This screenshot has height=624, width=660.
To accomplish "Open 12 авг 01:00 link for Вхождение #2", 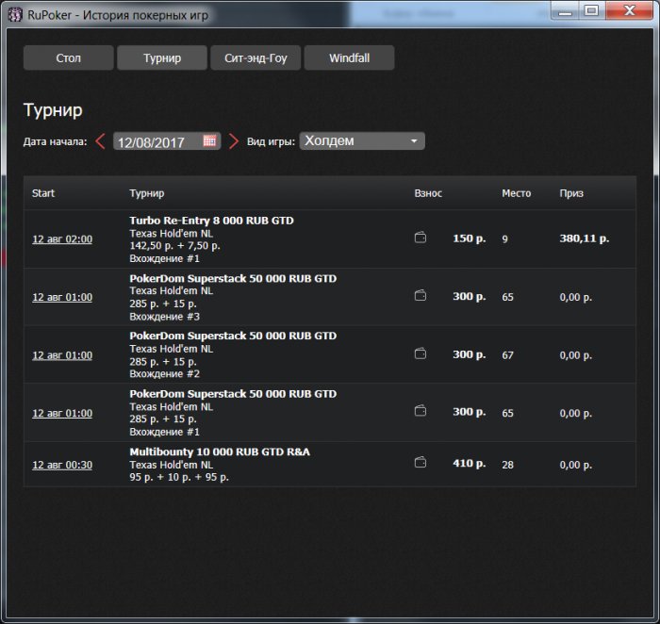I will (62, 355).
